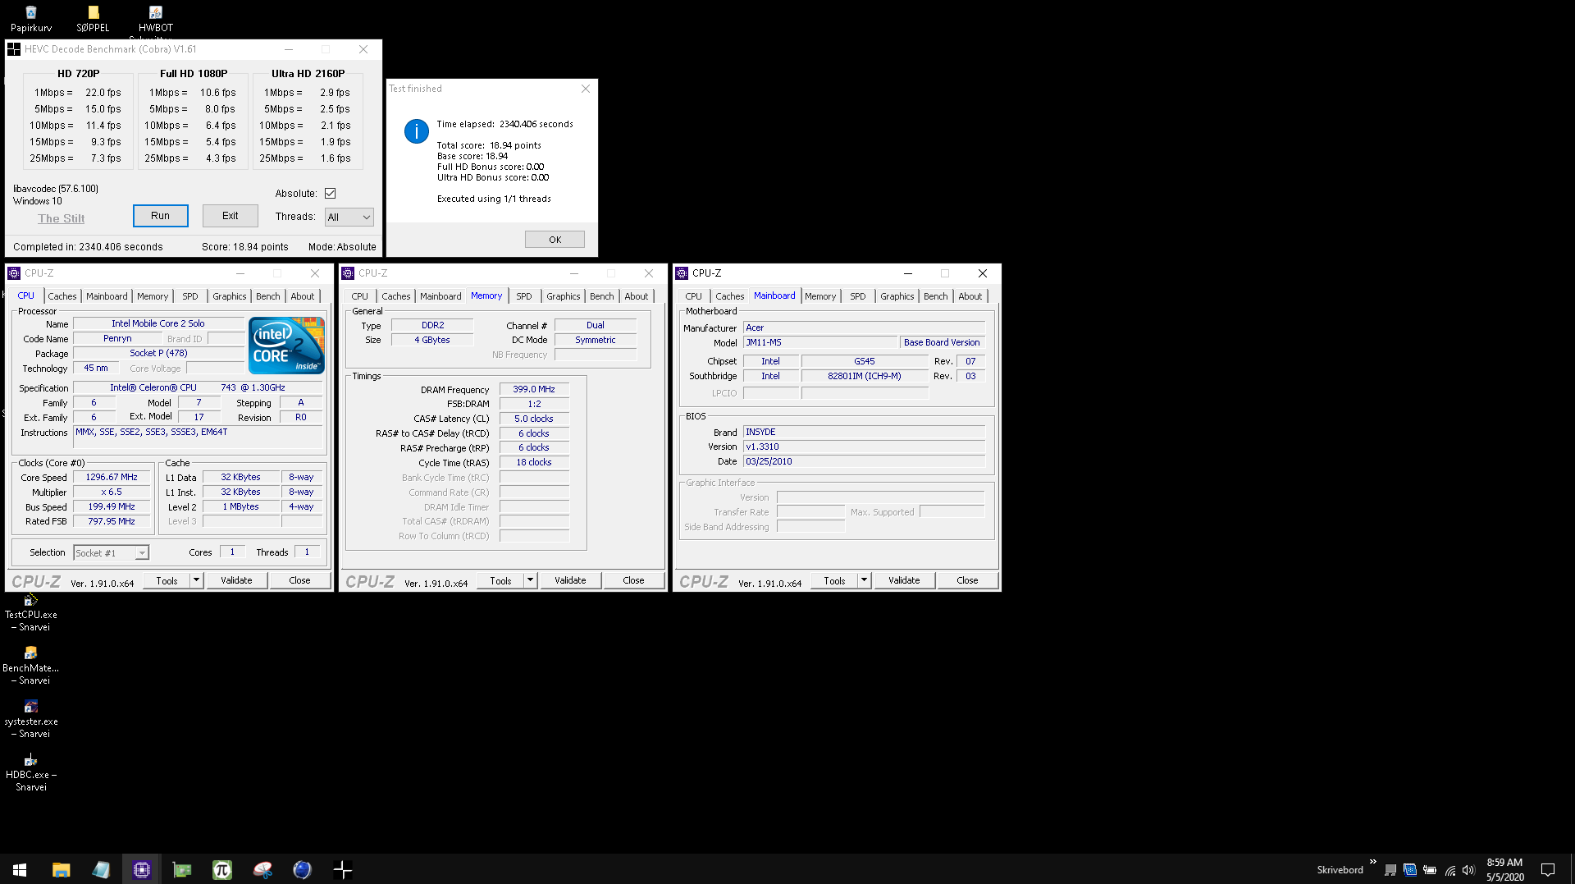Switch to SPD tab in CPU-Z Memory window

point(524,296)
